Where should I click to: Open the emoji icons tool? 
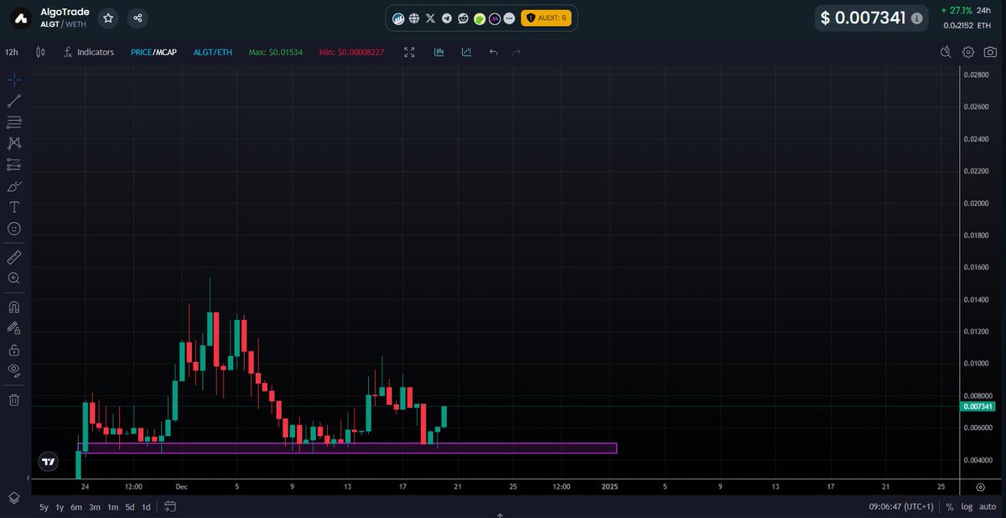(14, 228)
